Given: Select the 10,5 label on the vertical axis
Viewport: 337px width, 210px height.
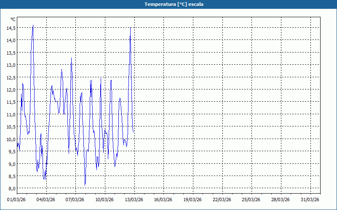Looking at the screenshot, I should (11, 127).
